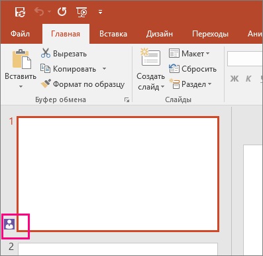Expand the Создать слайд dropdown
The image size is (263, 256).
tap(162, 87)
